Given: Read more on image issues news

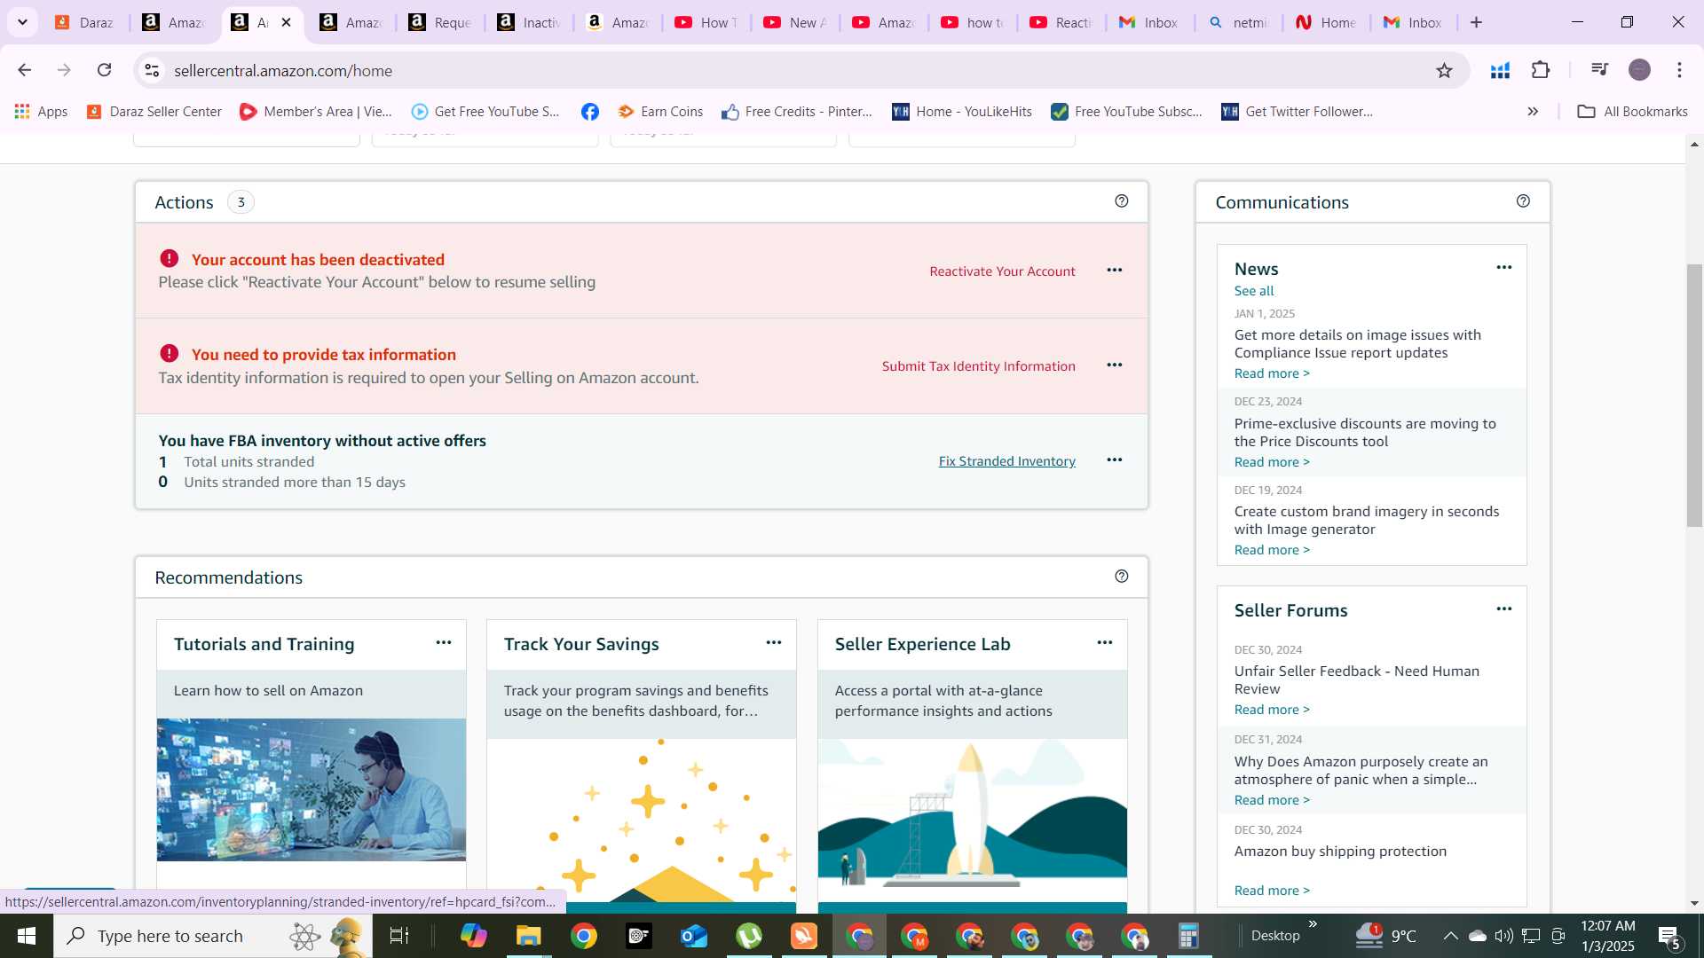Looking at the screenshot, I should pos(1271,373).
